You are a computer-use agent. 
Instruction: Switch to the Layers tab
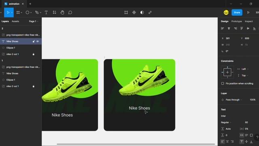(5, 21)
